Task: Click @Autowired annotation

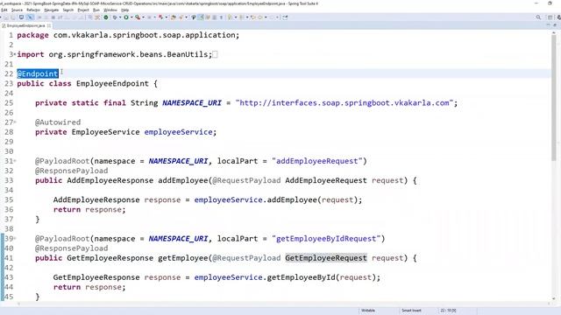Action: (58, 122)
